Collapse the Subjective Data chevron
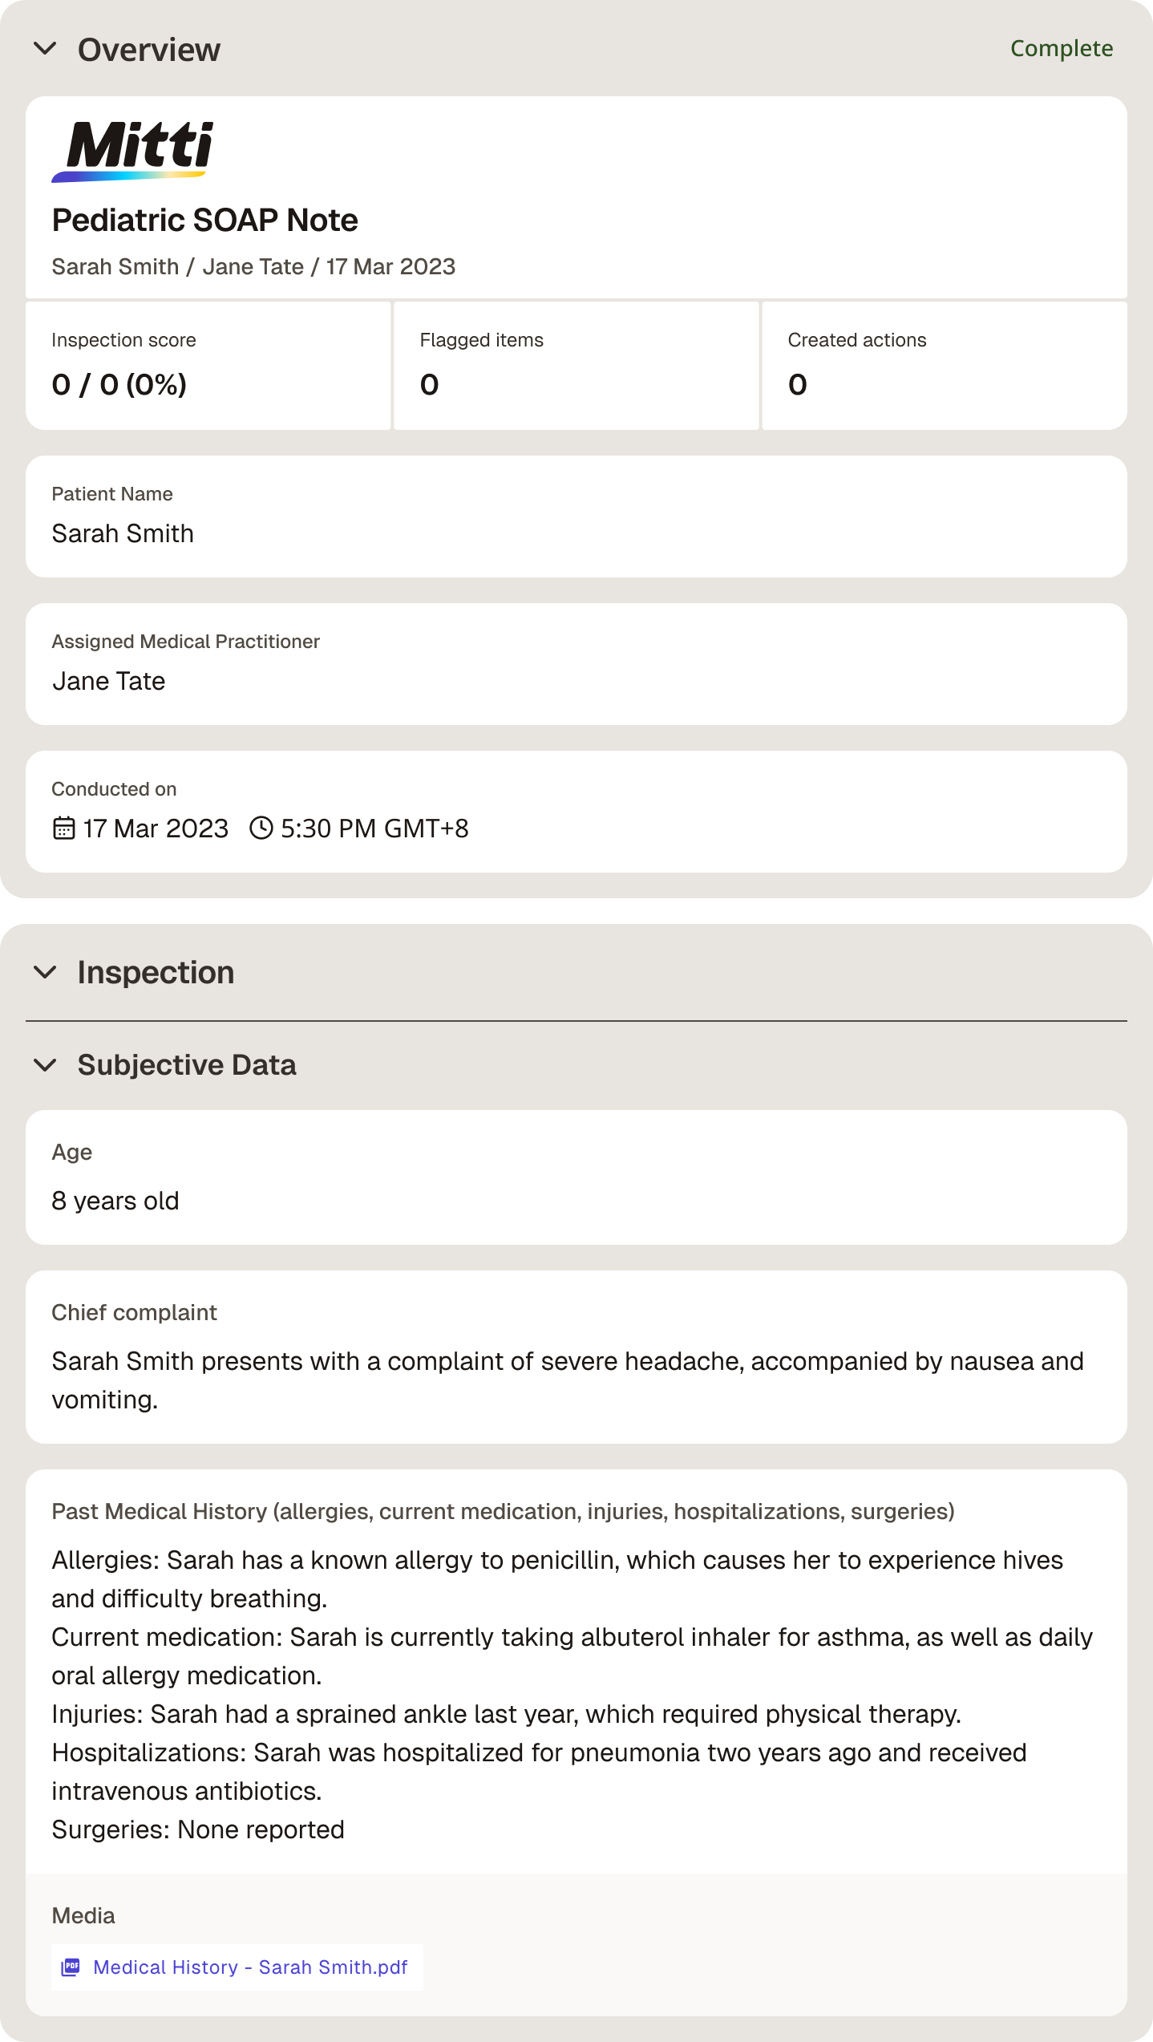Image resolution: width=1153 pixels, height=2042 pixels. pyautogui.click(x=46, y=1065)
